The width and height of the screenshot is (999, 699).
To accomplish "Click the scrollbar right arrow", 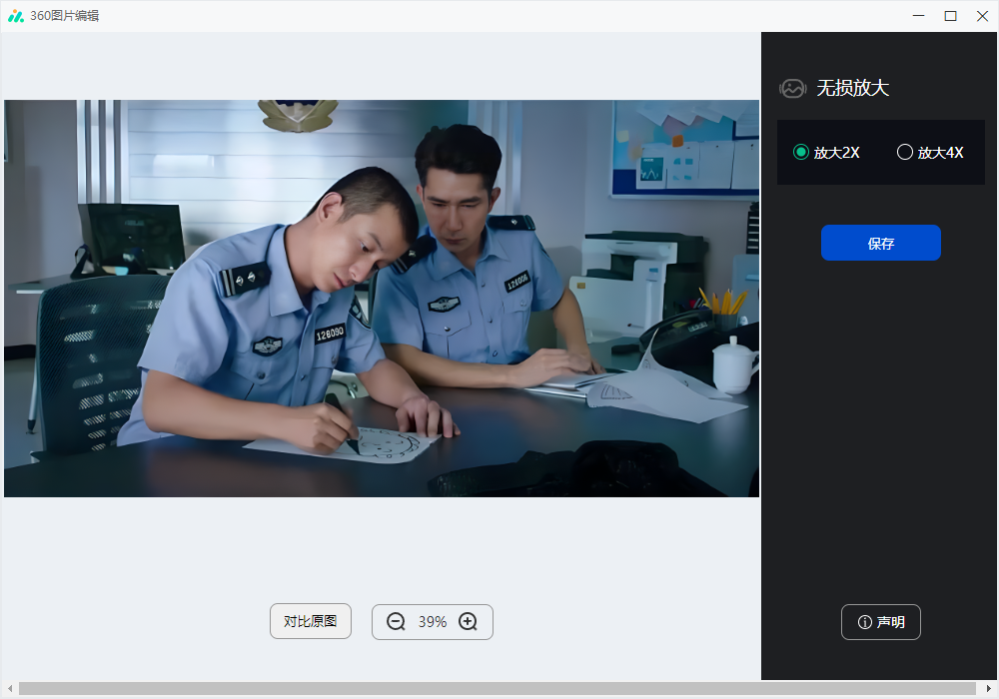I will (989, 688).
